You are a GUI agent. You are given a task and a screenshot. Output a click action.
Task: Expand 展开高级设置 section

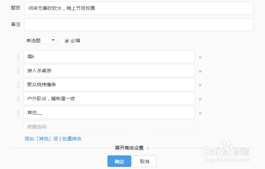point(132,148)
